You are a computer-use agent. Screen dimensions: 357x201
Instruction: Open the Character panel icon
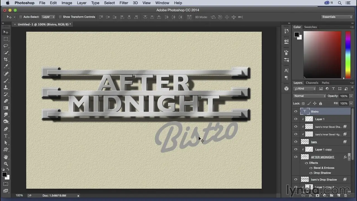[x=286, y=71]
